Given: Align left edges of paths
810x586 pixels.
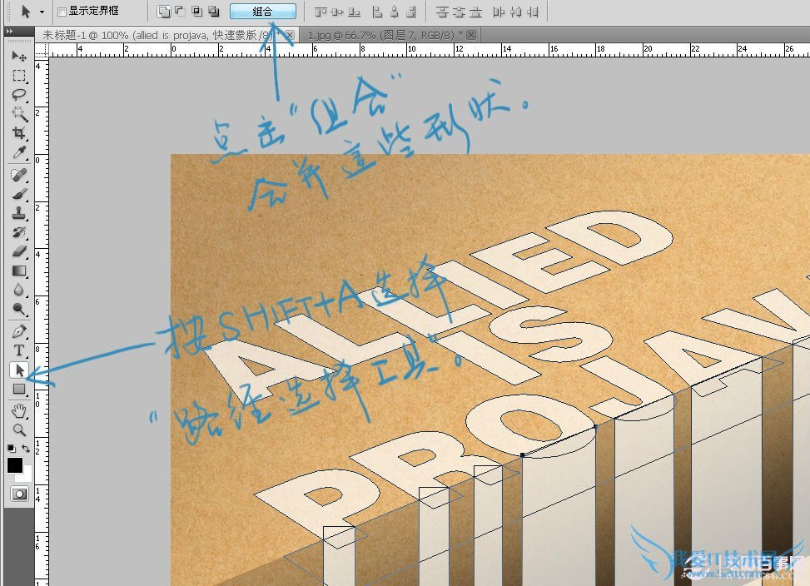Looking at the screenshot, I should [378, 12].
